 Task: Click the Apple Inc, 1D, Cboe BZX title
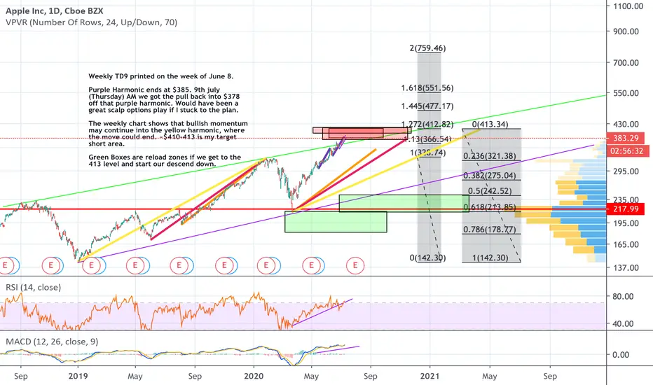tap(55, 11)
